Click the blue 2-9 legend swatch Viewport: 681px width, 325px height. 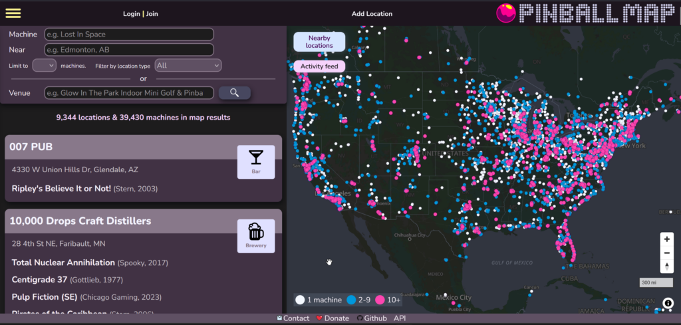click(351, 300)
